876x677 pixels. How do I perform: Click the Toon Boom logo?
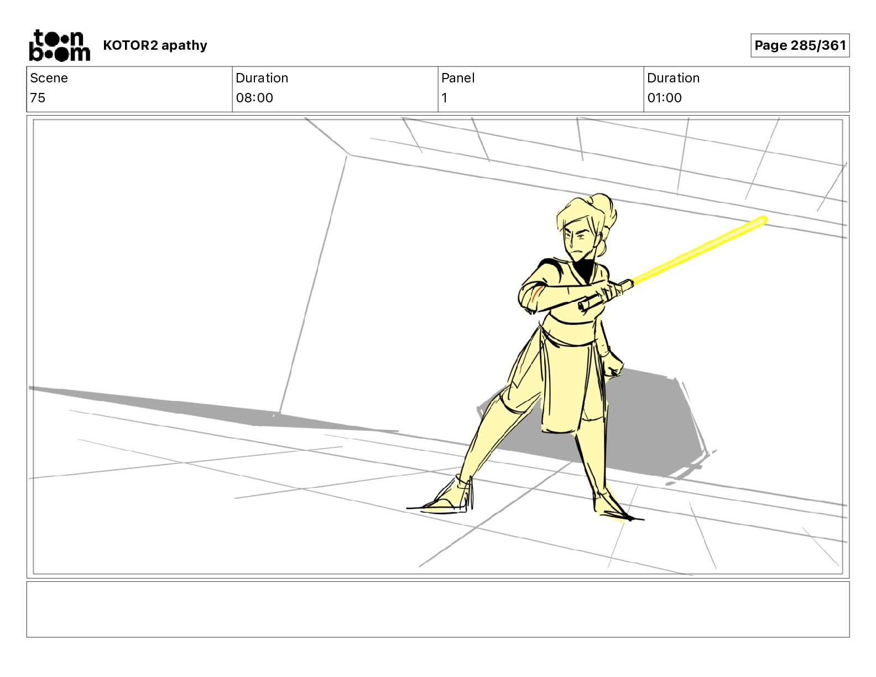[x=59, y=45]
